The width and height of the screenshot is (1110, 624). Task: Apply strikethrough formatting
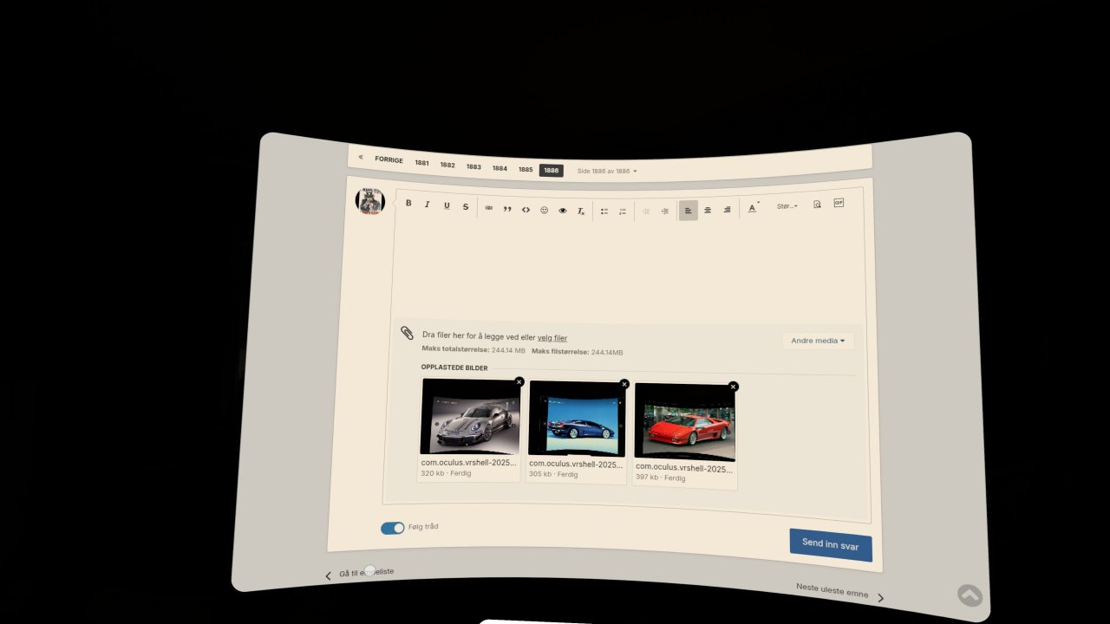[465, 206]
